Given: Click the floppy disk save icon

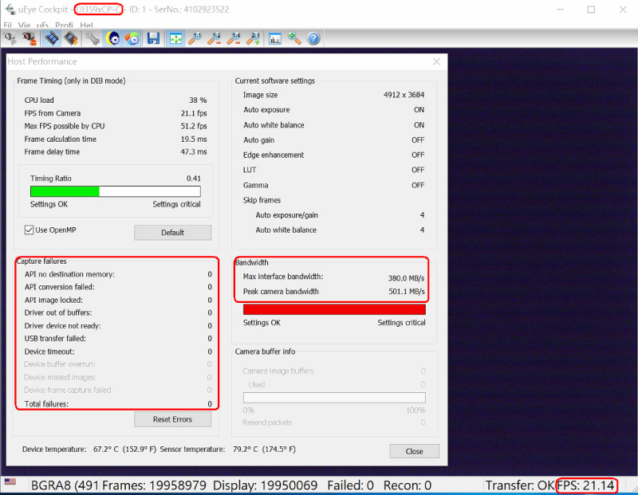Looking at the screenshot, I should (153, 38).
